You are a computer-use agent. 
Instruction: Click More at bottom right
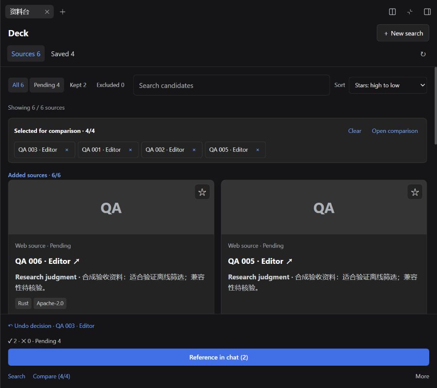click(422, 376)
